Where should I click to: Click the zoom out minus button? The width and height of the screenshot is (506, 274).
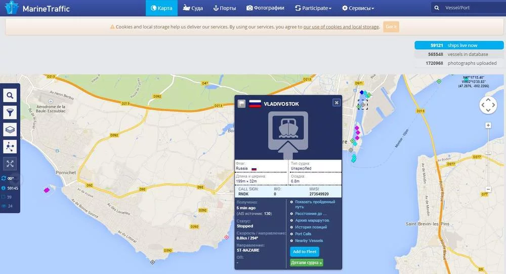click(x=488, y=189)
